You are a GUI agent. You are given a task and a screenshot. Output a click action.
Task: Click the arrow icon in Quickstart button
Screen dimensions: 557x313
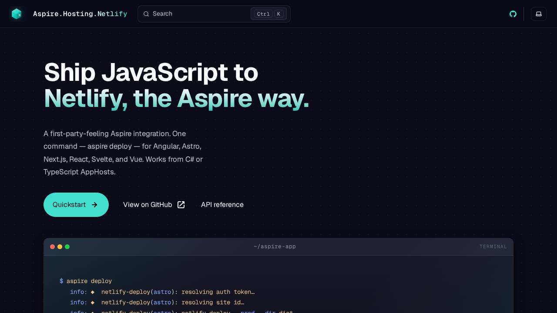tap(94, 205)
